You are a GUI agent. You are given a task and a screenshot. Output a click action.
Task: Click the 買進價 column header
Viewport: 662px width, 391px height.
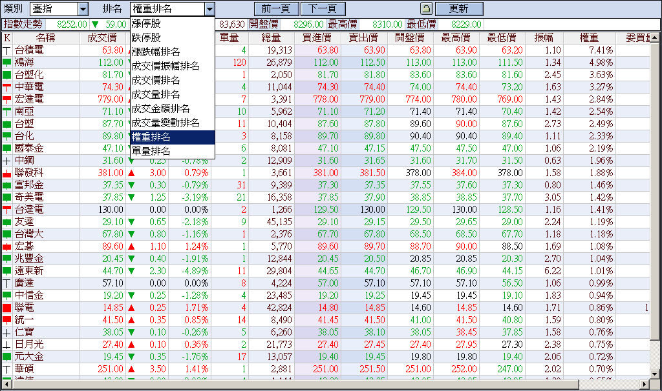317,38
